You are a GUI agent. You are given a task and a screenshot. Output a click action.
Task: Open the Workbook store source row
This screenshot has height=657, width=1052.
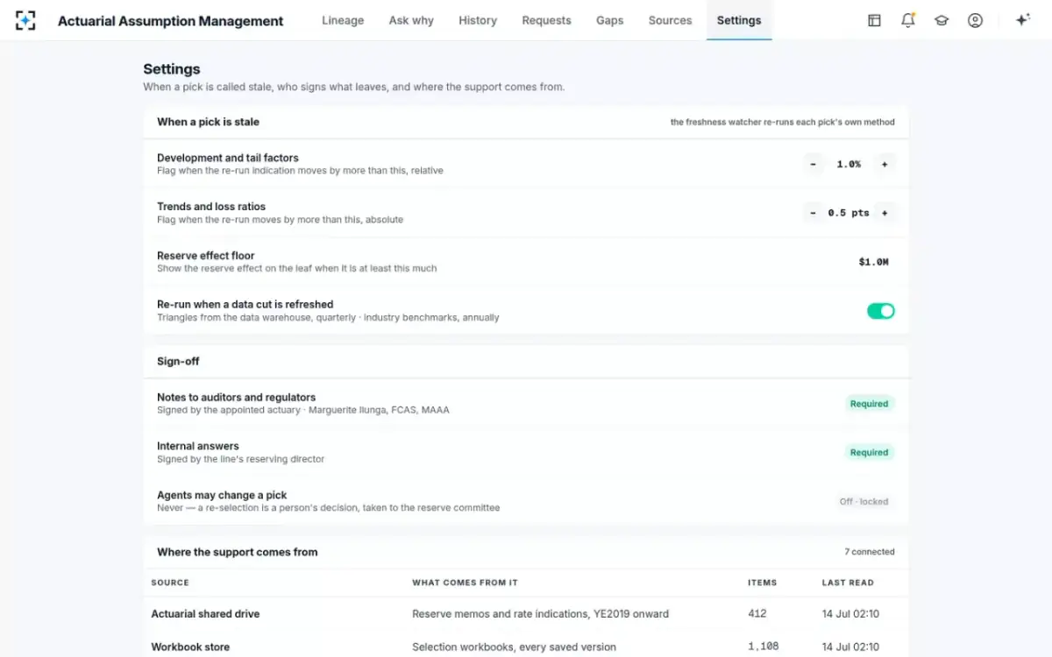point(526,646)
